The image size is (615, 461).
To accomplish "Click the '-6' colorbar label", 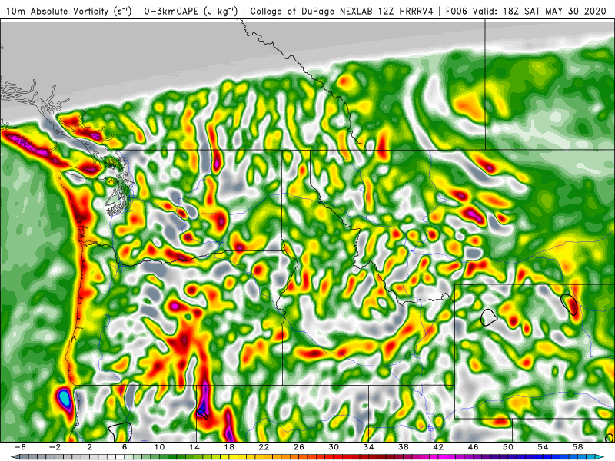I will 20,447.
